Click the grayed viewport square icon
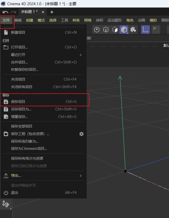 [156, 30]
